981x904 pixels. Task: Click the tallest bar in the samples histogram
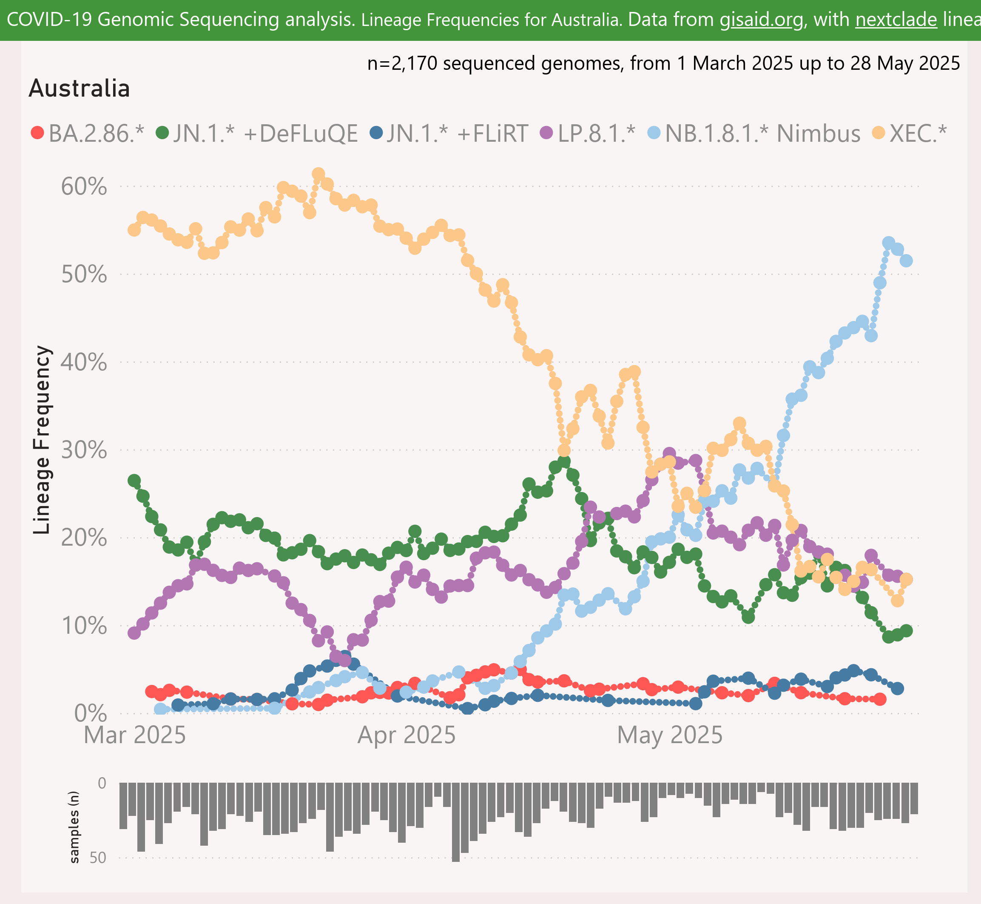pyautogui.click(x=455, y=822)
